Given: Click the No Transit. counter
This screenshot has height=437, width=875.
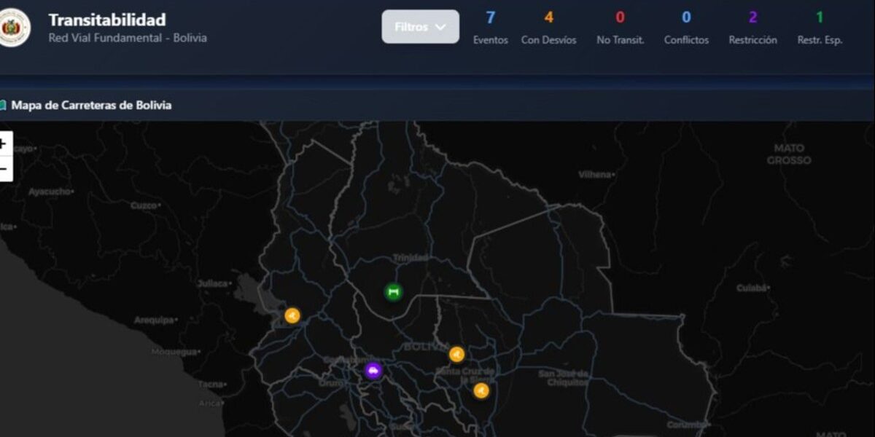Looking at the screenshot, I should [620, 28].
